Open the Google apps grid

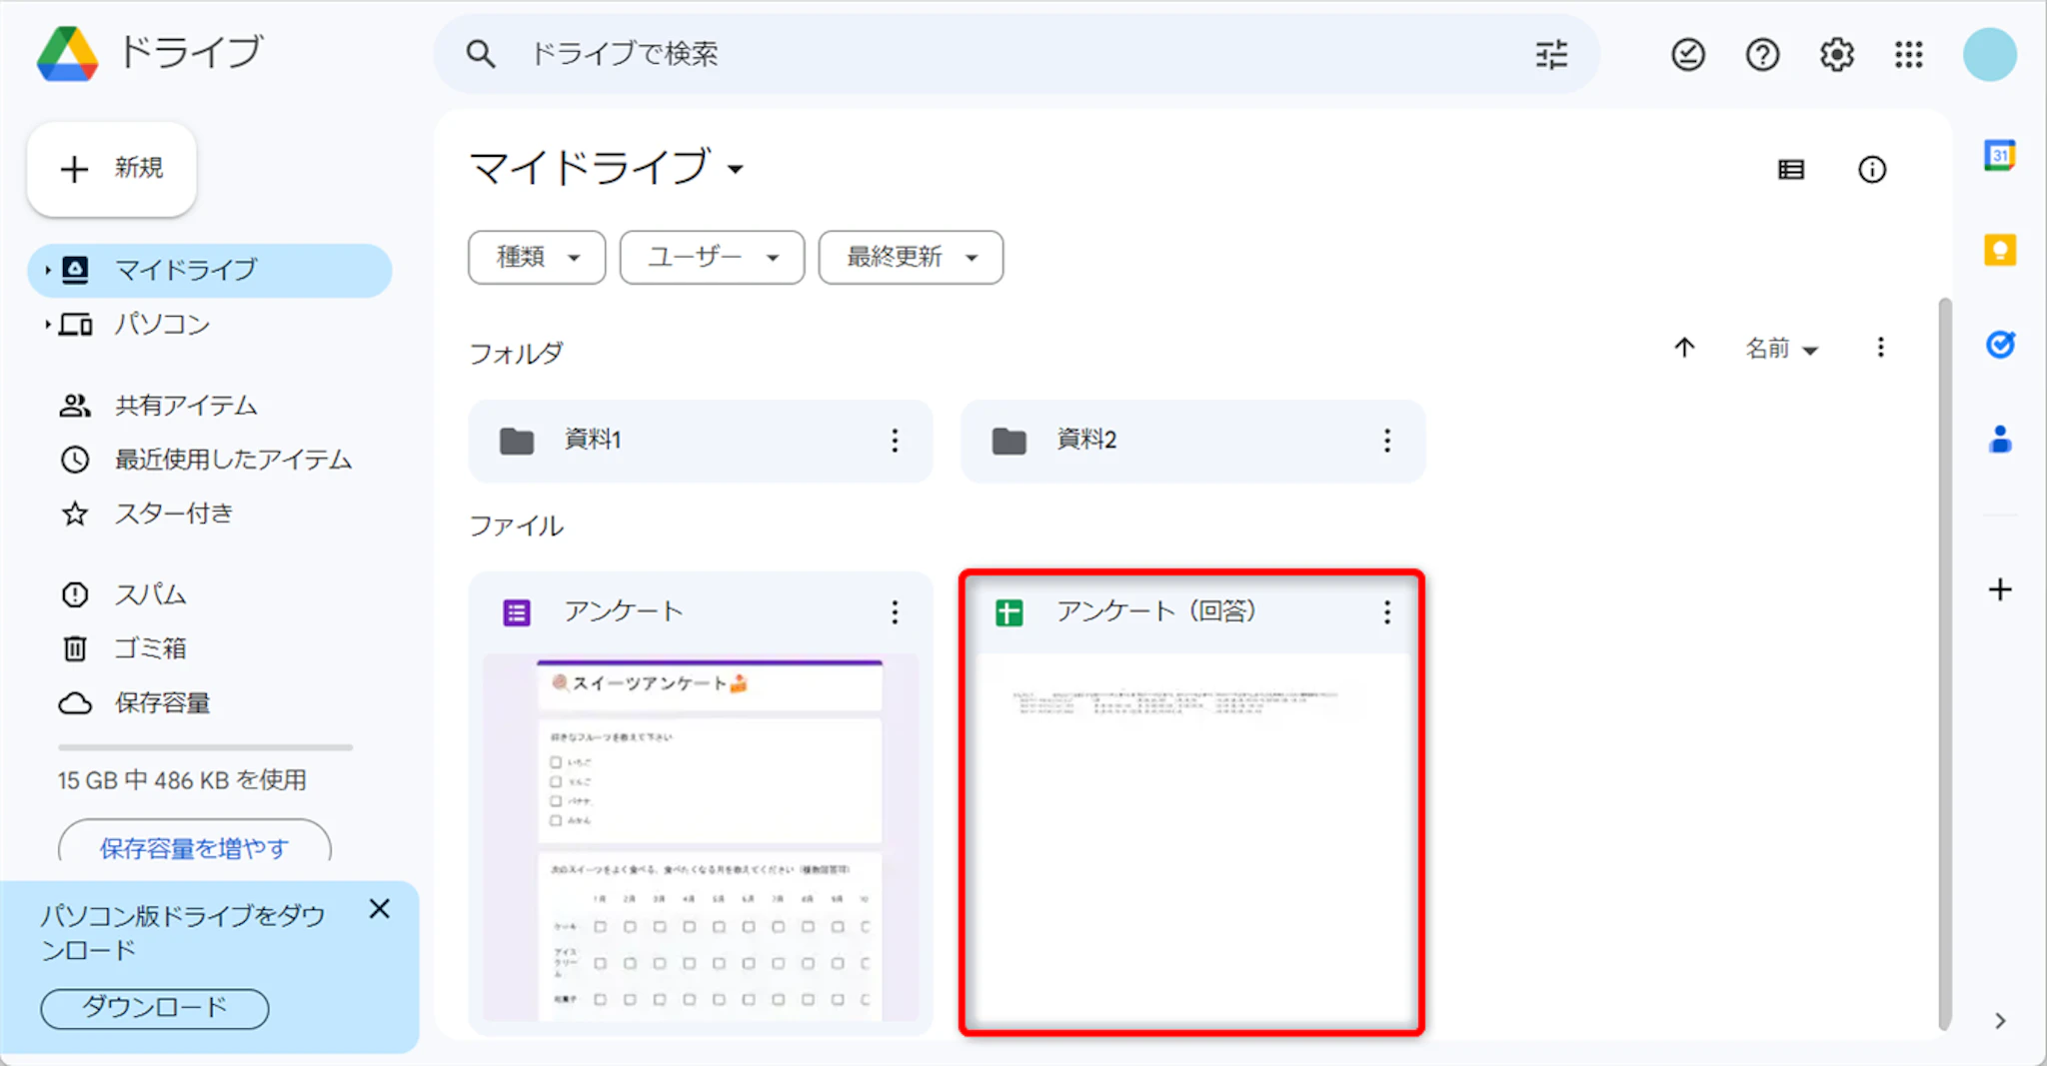pyautogui.click(x=1909, y=54)
